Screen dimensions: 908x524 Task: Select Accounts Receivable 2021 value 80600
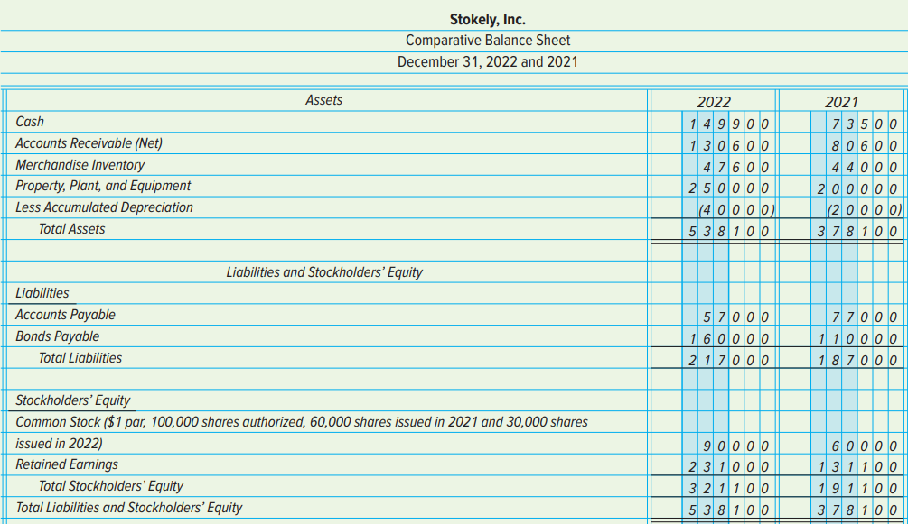(x=866, y=146)
